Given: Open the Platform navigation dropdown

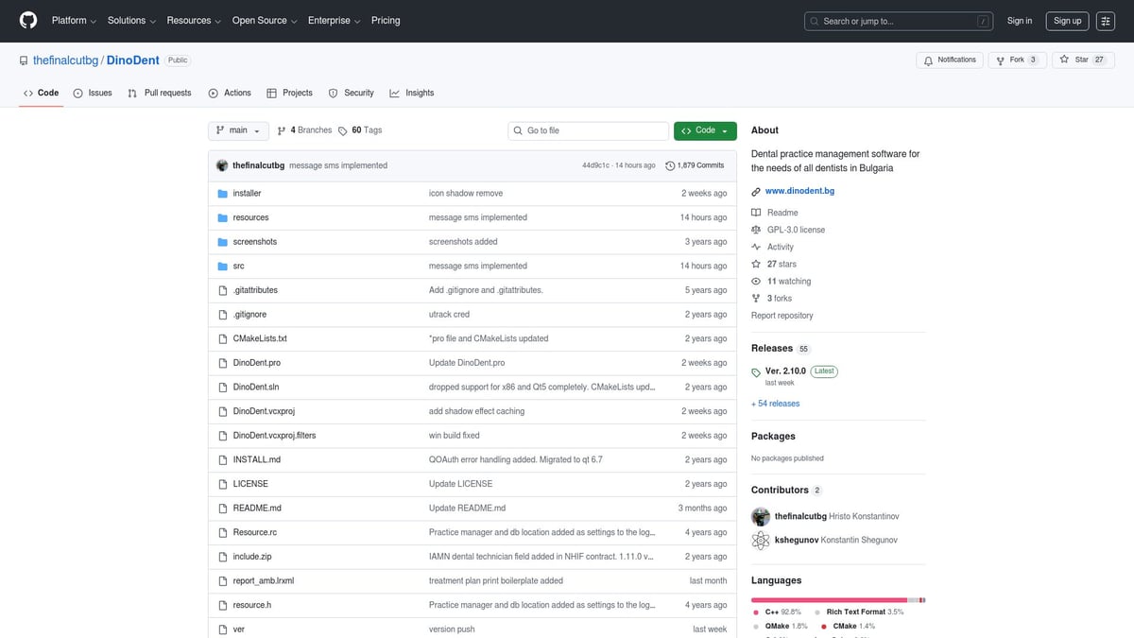Looking at the screenshot, I should 73,21.
